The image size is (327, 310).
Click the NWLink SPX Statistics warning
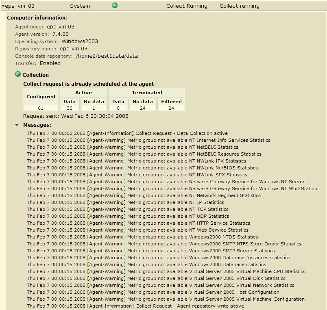tap(137, 175)
